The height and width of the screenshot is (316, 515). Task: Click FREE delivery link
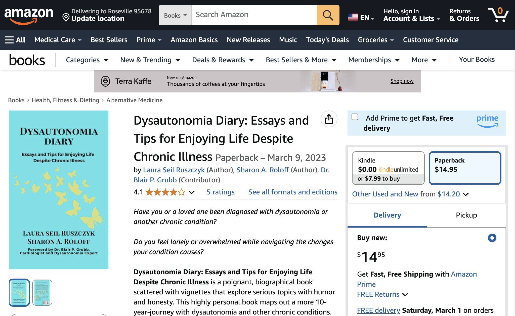click(x=378, y=310)
